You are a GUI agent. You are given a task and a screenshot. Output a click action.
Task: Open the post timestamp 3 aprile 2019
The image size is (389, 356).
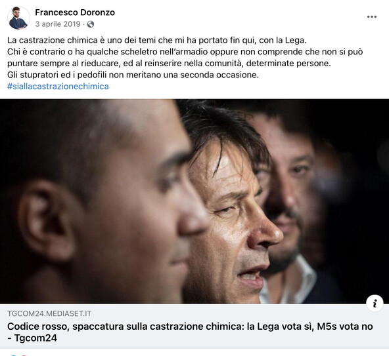(58, 24)
